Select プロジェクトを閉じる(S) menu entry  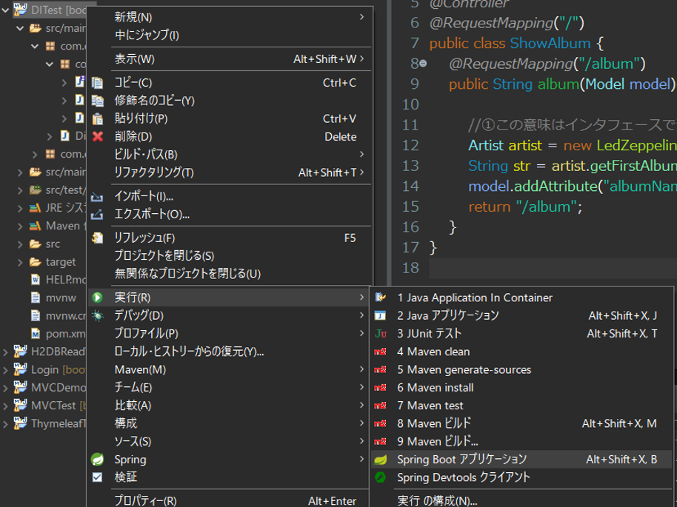[x=164, y=256]
